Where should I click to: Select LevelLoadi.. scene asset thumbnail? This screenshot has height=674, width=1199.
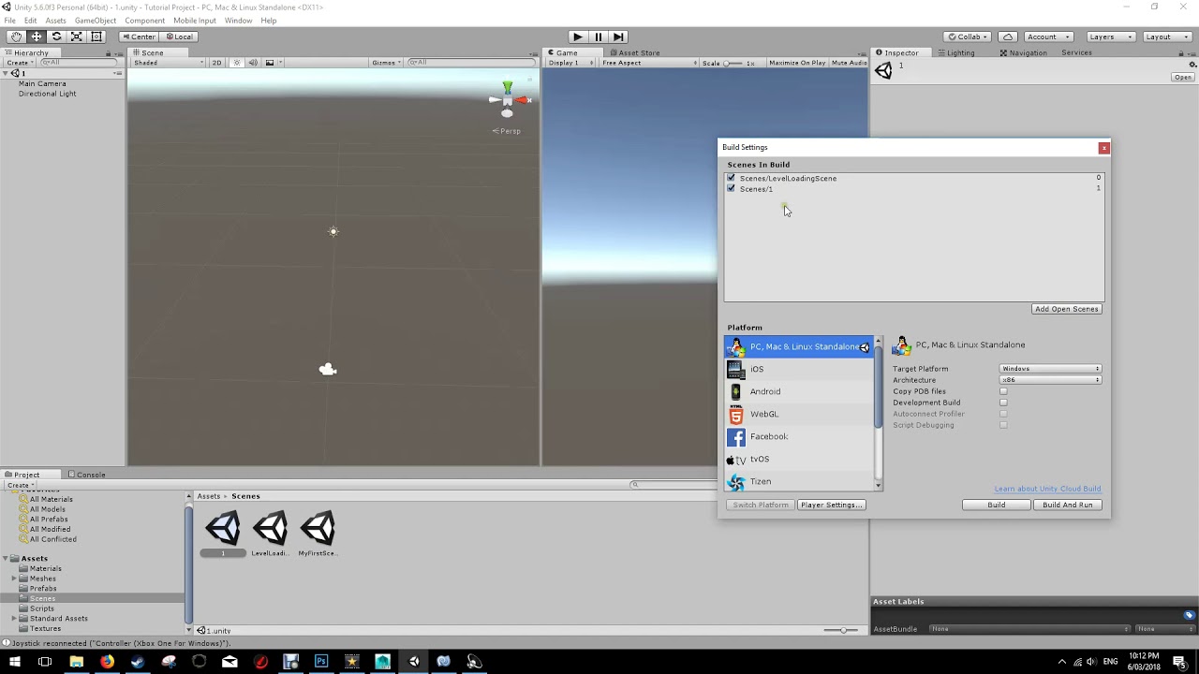click(x=270, y=534)
